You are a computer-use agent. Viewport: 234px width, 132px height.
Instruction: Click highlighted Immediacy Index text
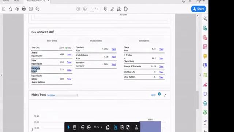pyautogui.click(x=36, y=70)
